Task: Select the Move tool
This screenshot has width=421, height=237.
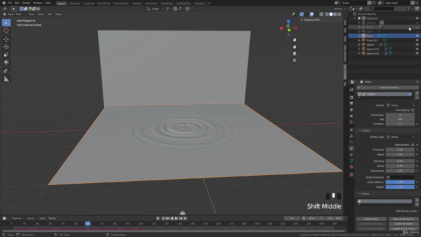Action: click(x=6, y=39)
